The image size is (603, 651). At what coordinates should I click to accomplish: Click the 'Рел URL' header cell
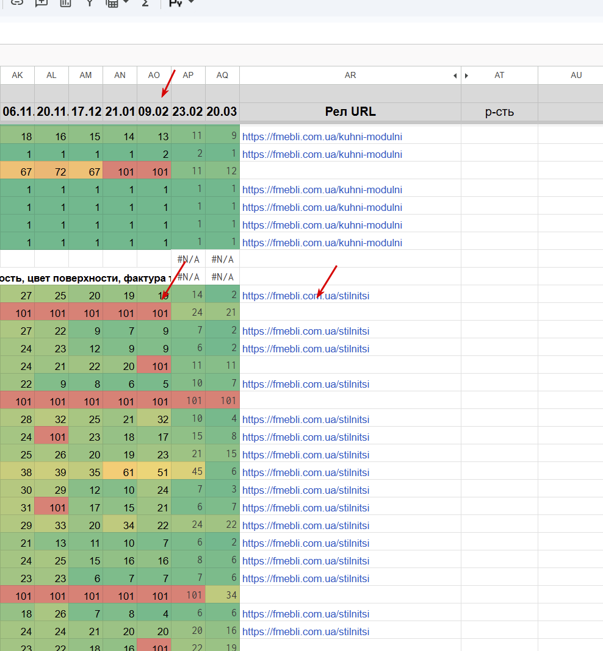click(350, 112)
